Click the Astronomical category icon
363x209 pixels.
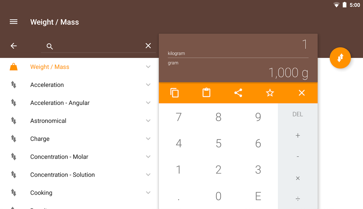coord(14,121)
